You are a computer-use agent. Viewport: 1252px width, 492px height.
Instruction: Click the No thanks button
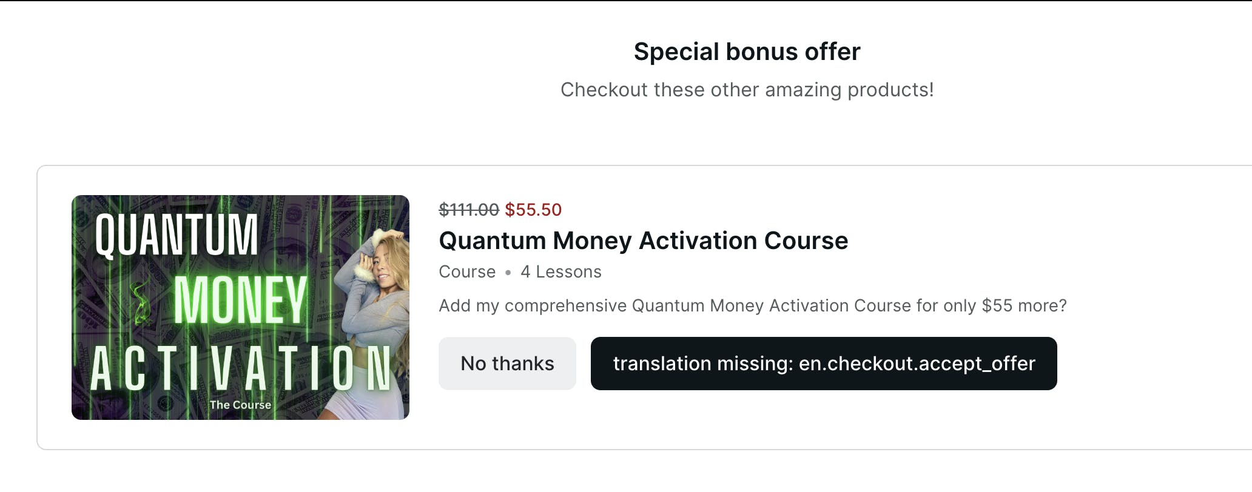point(507,364)
